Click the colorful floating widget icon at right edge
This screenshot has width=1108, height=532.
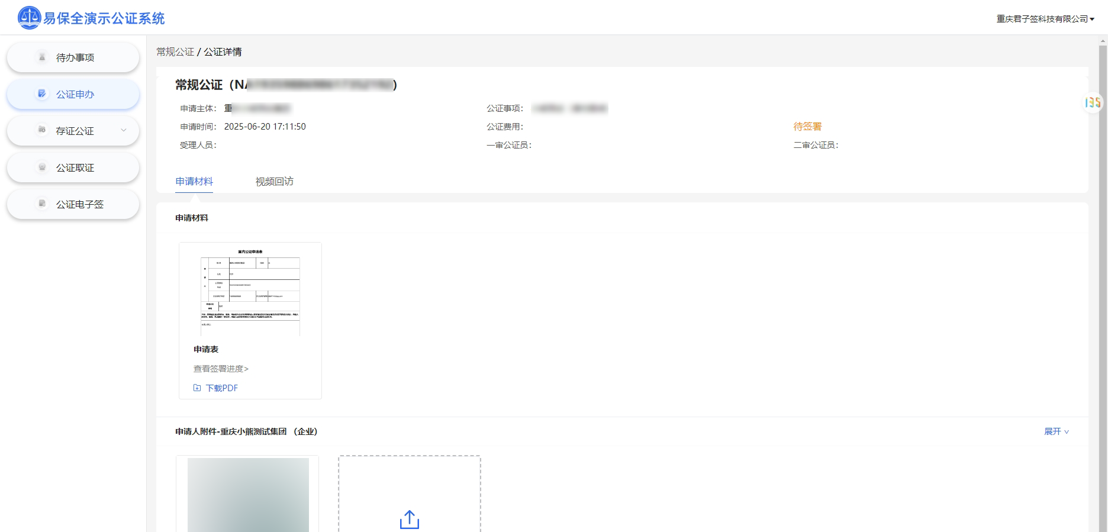[x=1093, y=103]
